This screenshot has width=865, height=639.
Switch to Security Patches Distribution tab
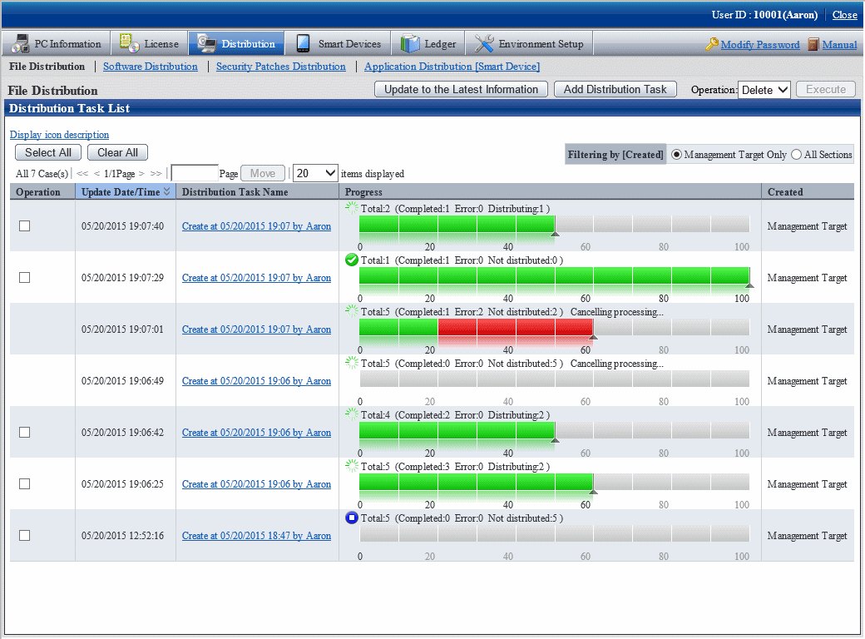[280, 67]
